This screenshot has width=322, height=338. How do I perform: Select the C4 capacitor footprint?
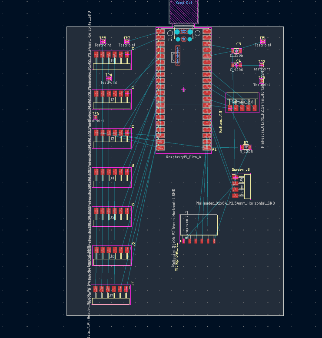(236, 65)
